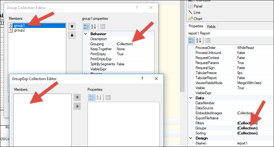Image resolution: width=274 pixels, height=147 pixels.
Task: Click help button in GroupExp Collection Editor
Action: [x=142, y=79]
